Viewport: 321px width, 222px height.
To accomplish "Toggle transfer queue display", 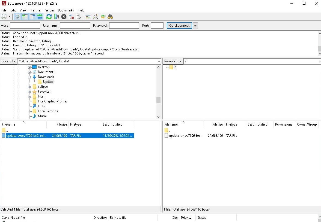I will pos(40,17).
